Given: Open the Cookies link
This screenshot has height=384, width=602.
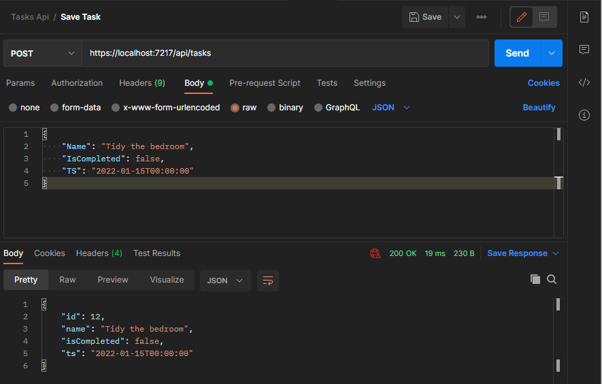Looking at the screenshot, I should point(544,83).
